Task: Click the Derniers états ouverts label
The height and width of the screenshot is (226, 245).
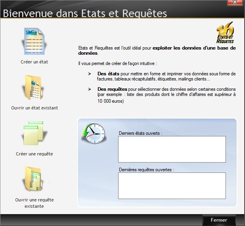Action: (x=141, y=133)
